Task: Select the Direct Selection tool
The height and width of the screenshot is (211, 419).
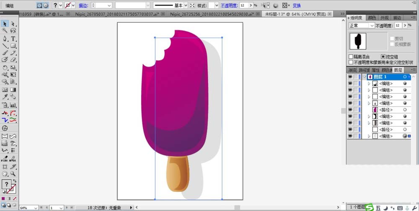Action: (13, 24)
